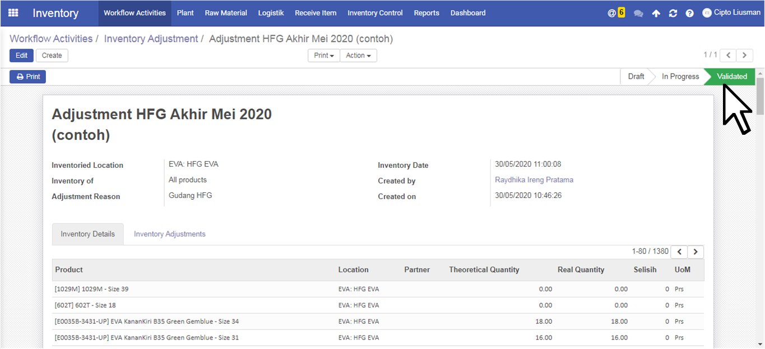Expand the Print dropdown in toolbar

click(324, 55)
